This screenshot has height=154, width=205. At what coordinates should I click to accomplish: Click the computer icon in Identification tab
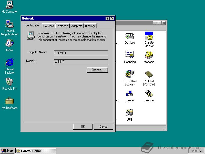pyautogui.click(x=31, y=35)
